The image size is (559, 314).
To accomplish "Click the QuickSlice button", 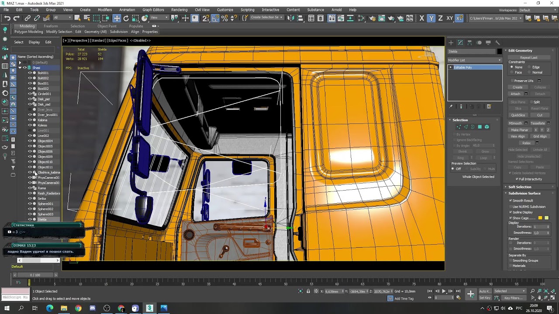I will pos(518,115).
